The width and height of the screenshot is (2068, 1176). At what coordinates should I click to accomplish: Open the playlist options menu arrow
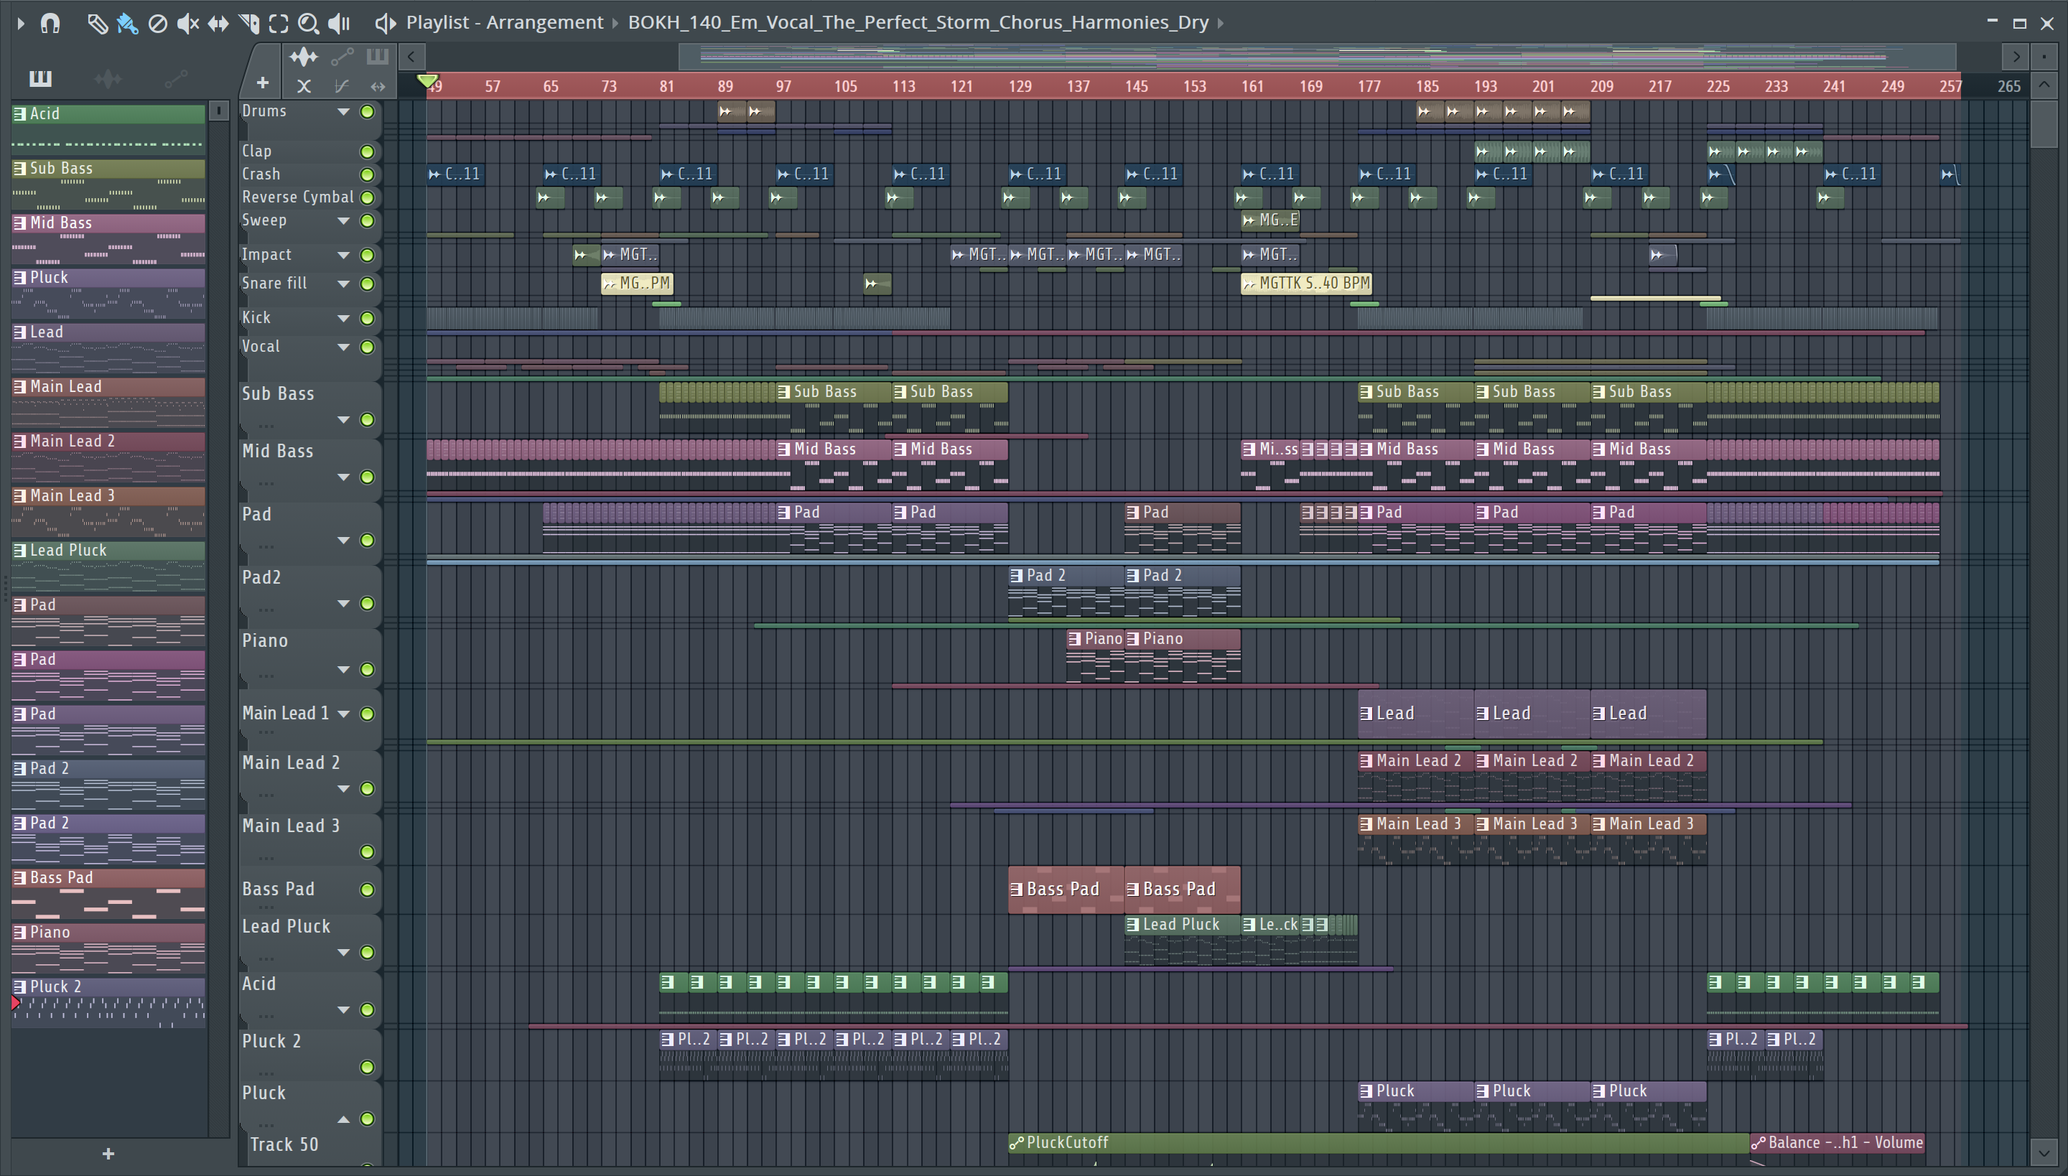tap(21, 24)
